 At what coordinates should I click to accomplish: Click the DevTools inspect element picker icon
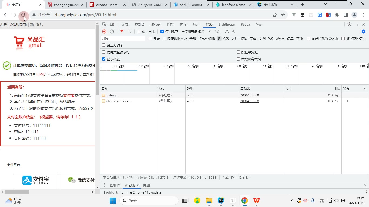(104, 24)
